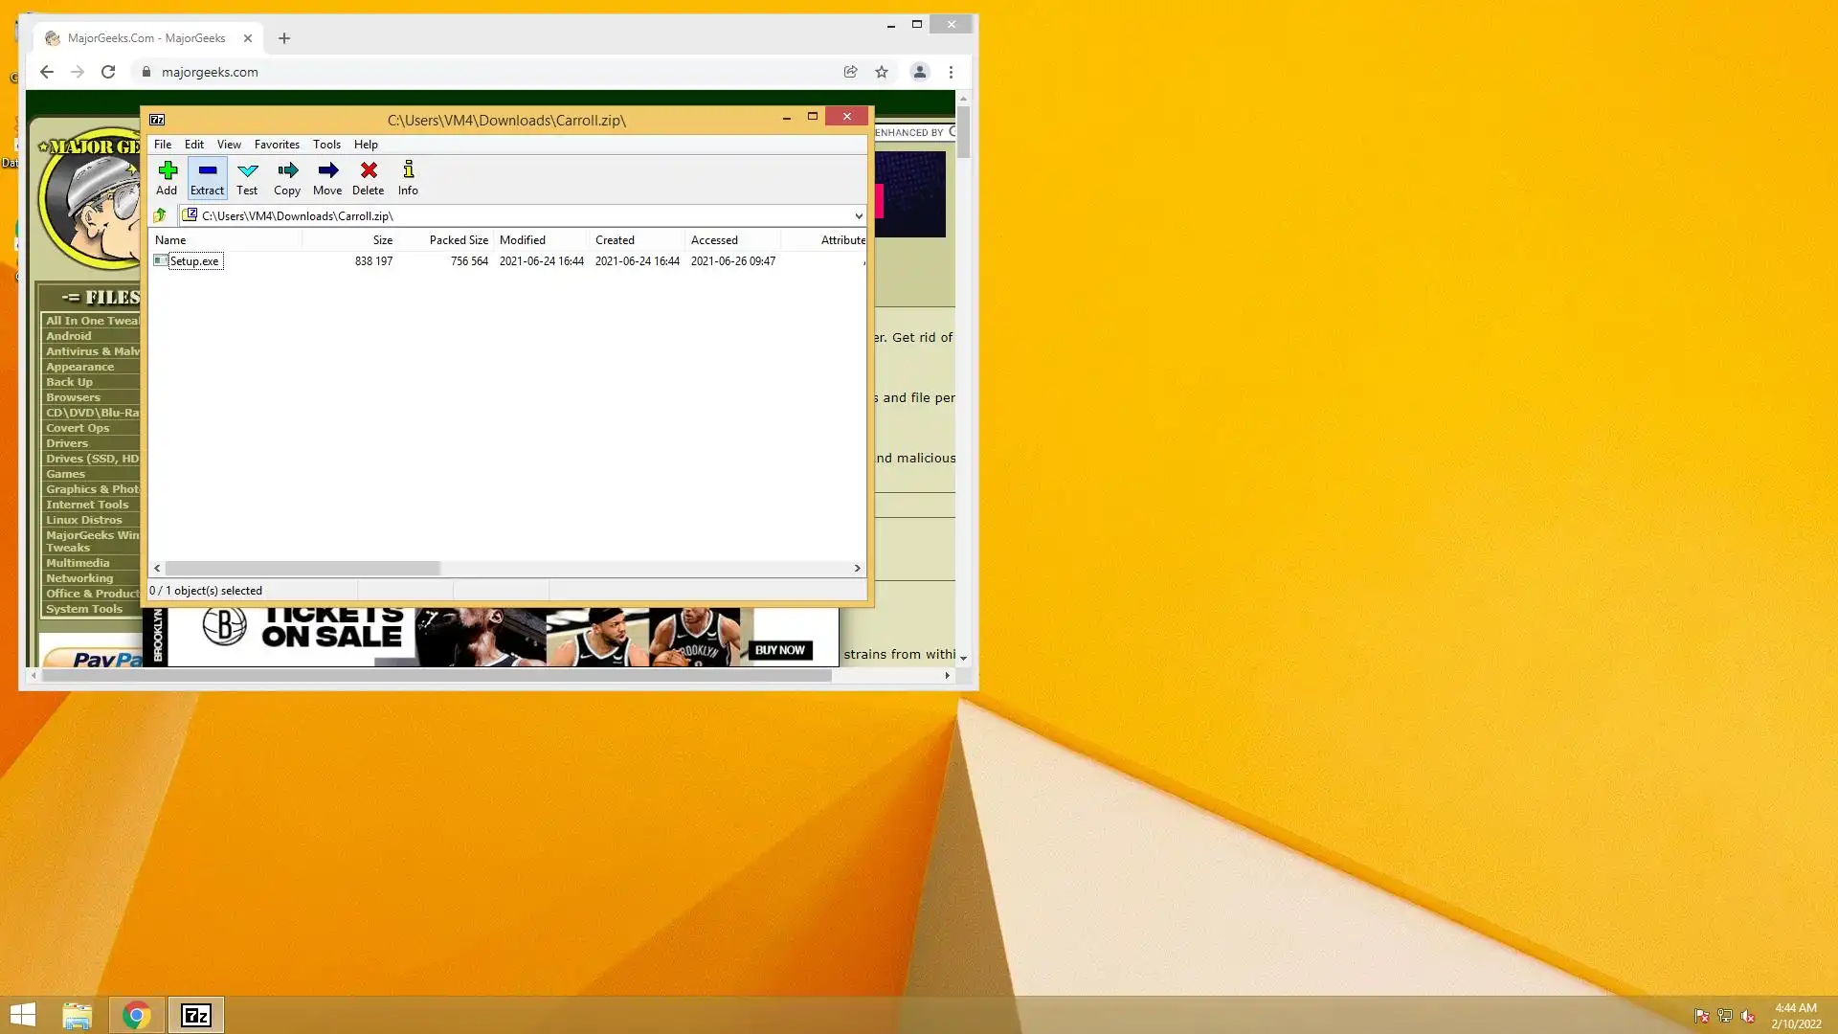Open the Info toolbar icon
This screenshot has width=1838, height=1034.
[x=408, y=177]
